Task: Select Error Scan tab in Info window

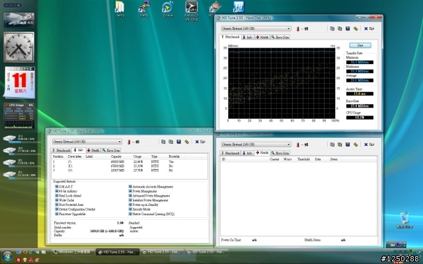Action: click(111, 150)
